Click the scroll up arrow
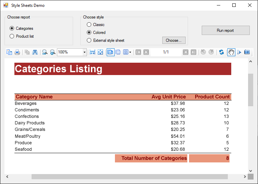Screen dimensions: 258x184 click(250, 61)
